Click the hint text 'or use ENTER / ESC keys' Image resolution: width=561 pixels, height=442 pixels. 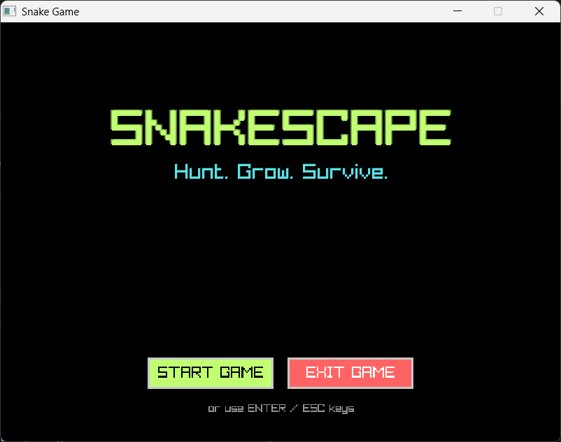280,408
